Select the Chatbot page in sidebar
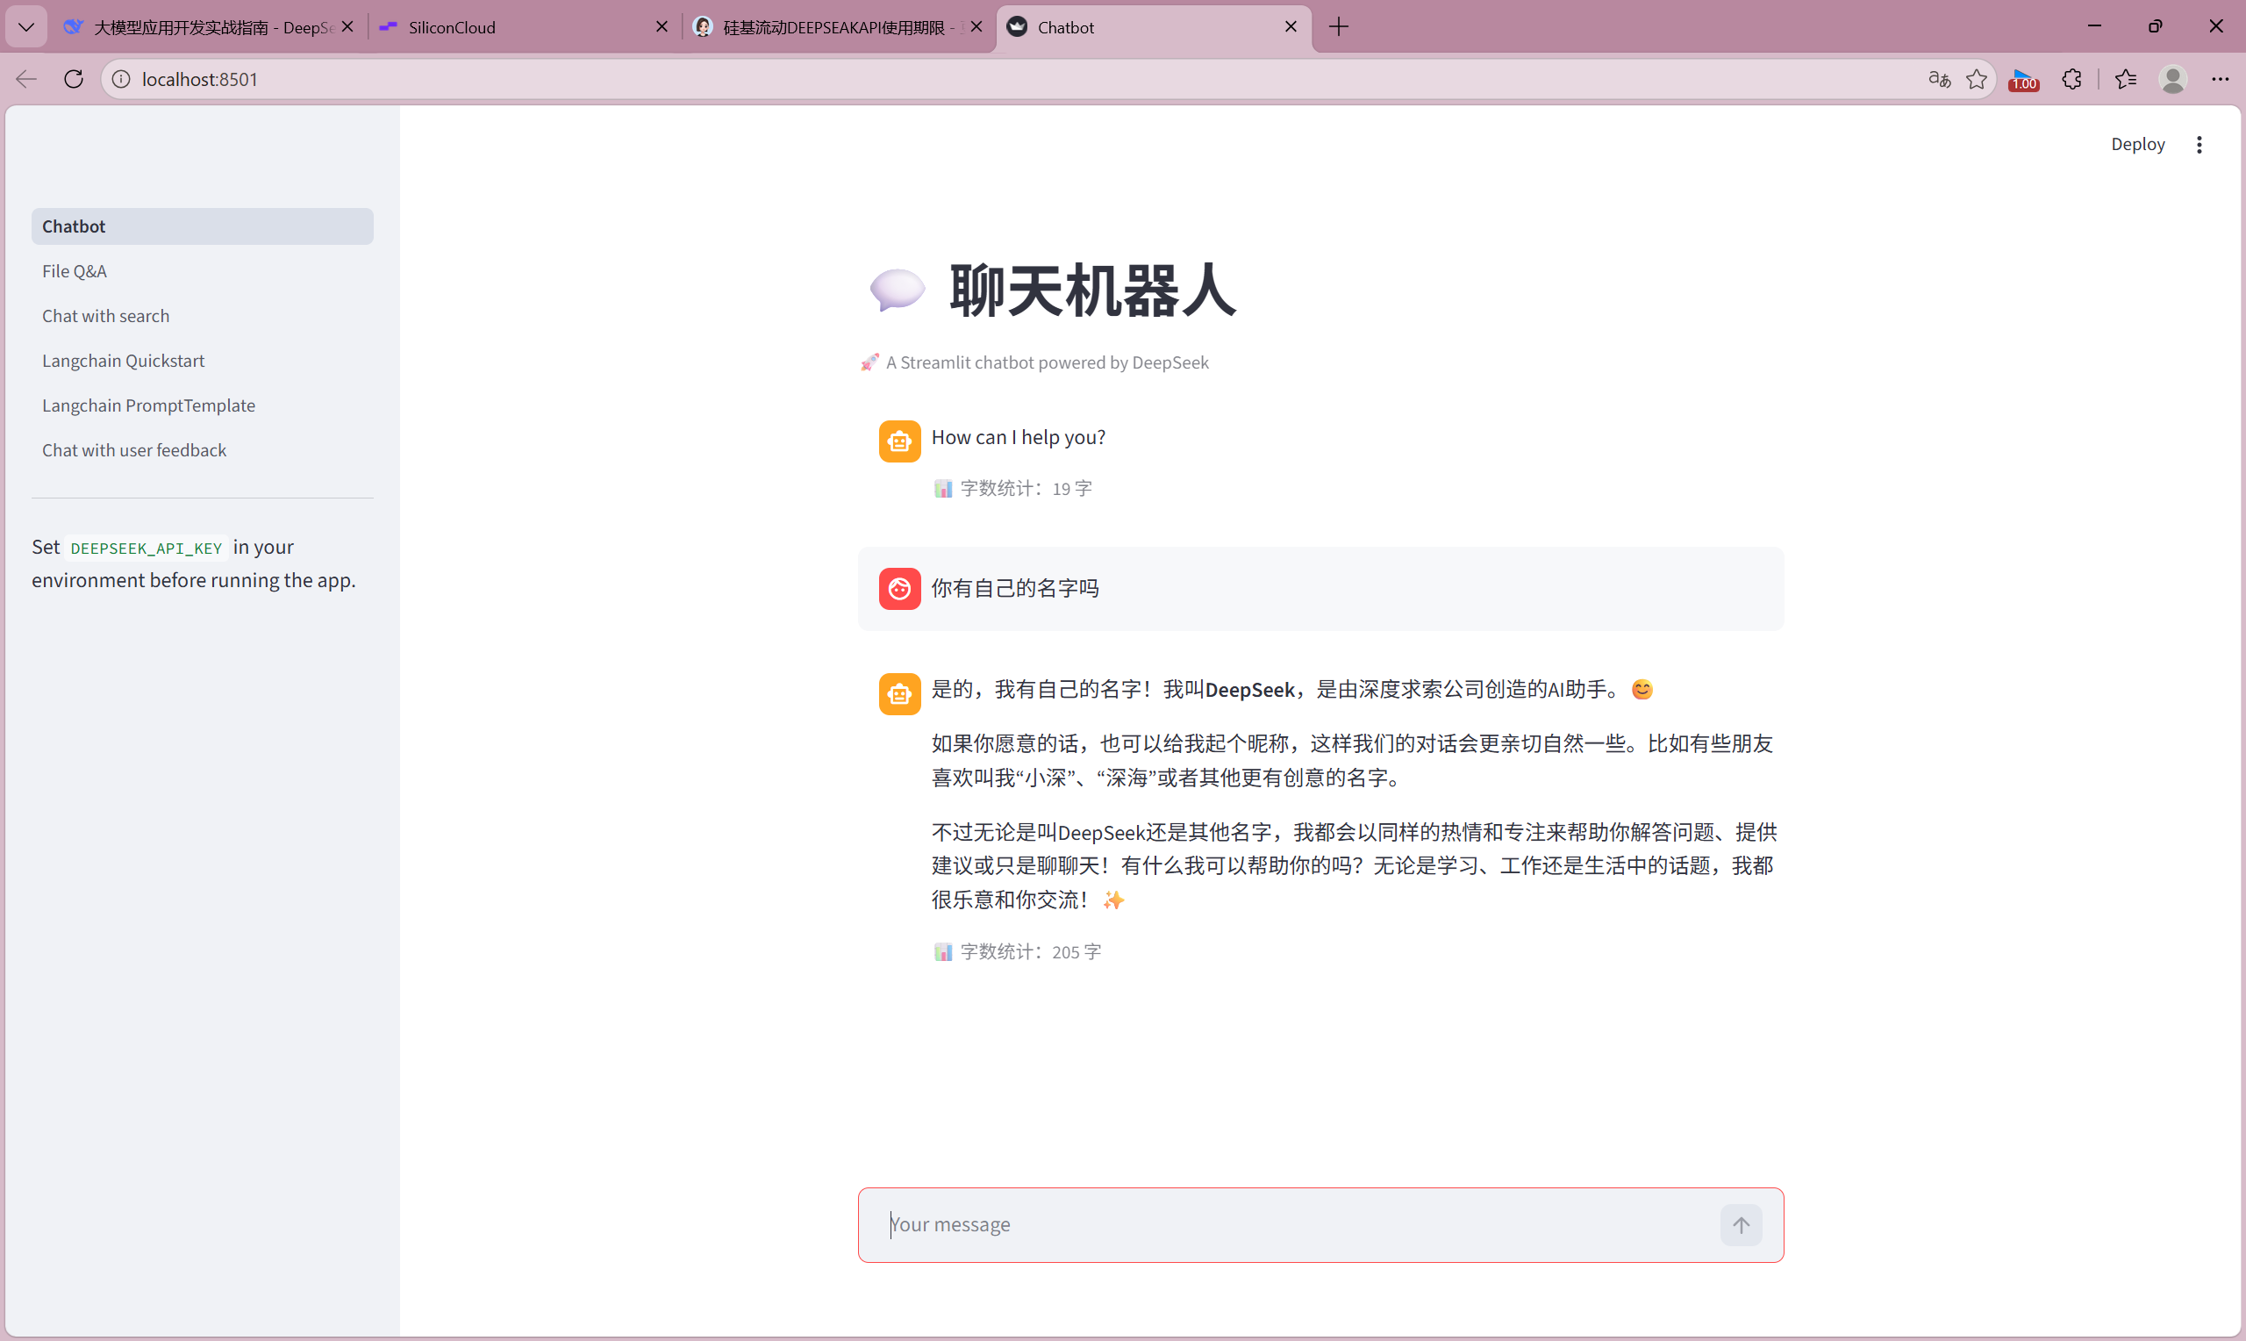2246x1341 pixels. coord(203,226)
